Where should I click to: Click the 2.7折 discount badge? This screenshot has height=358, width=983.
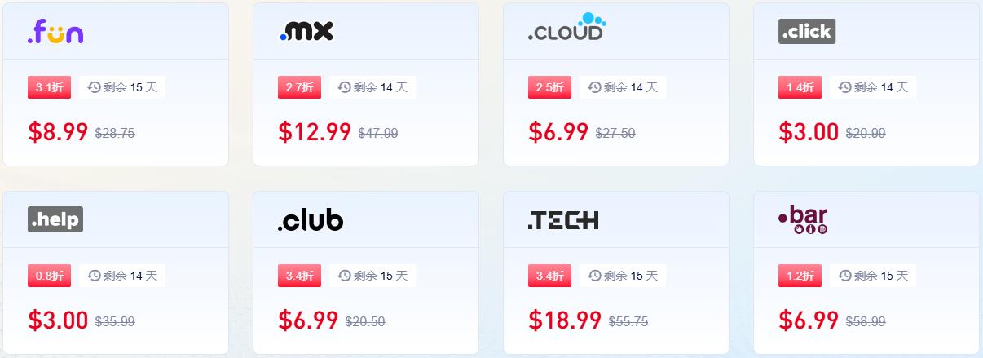[300, 87]
